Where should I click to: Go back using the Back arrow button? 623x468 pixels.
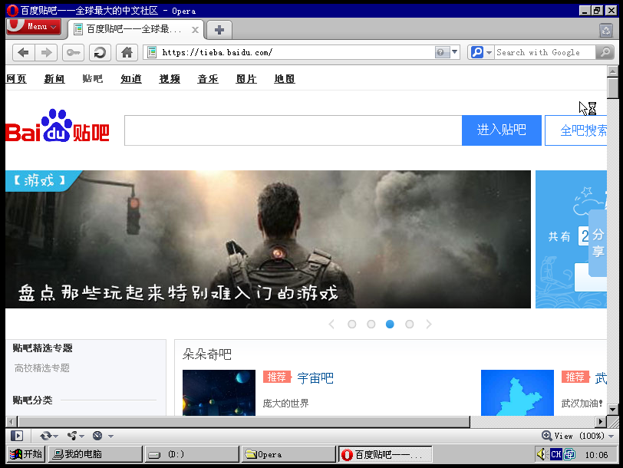(x=24, y=52)
